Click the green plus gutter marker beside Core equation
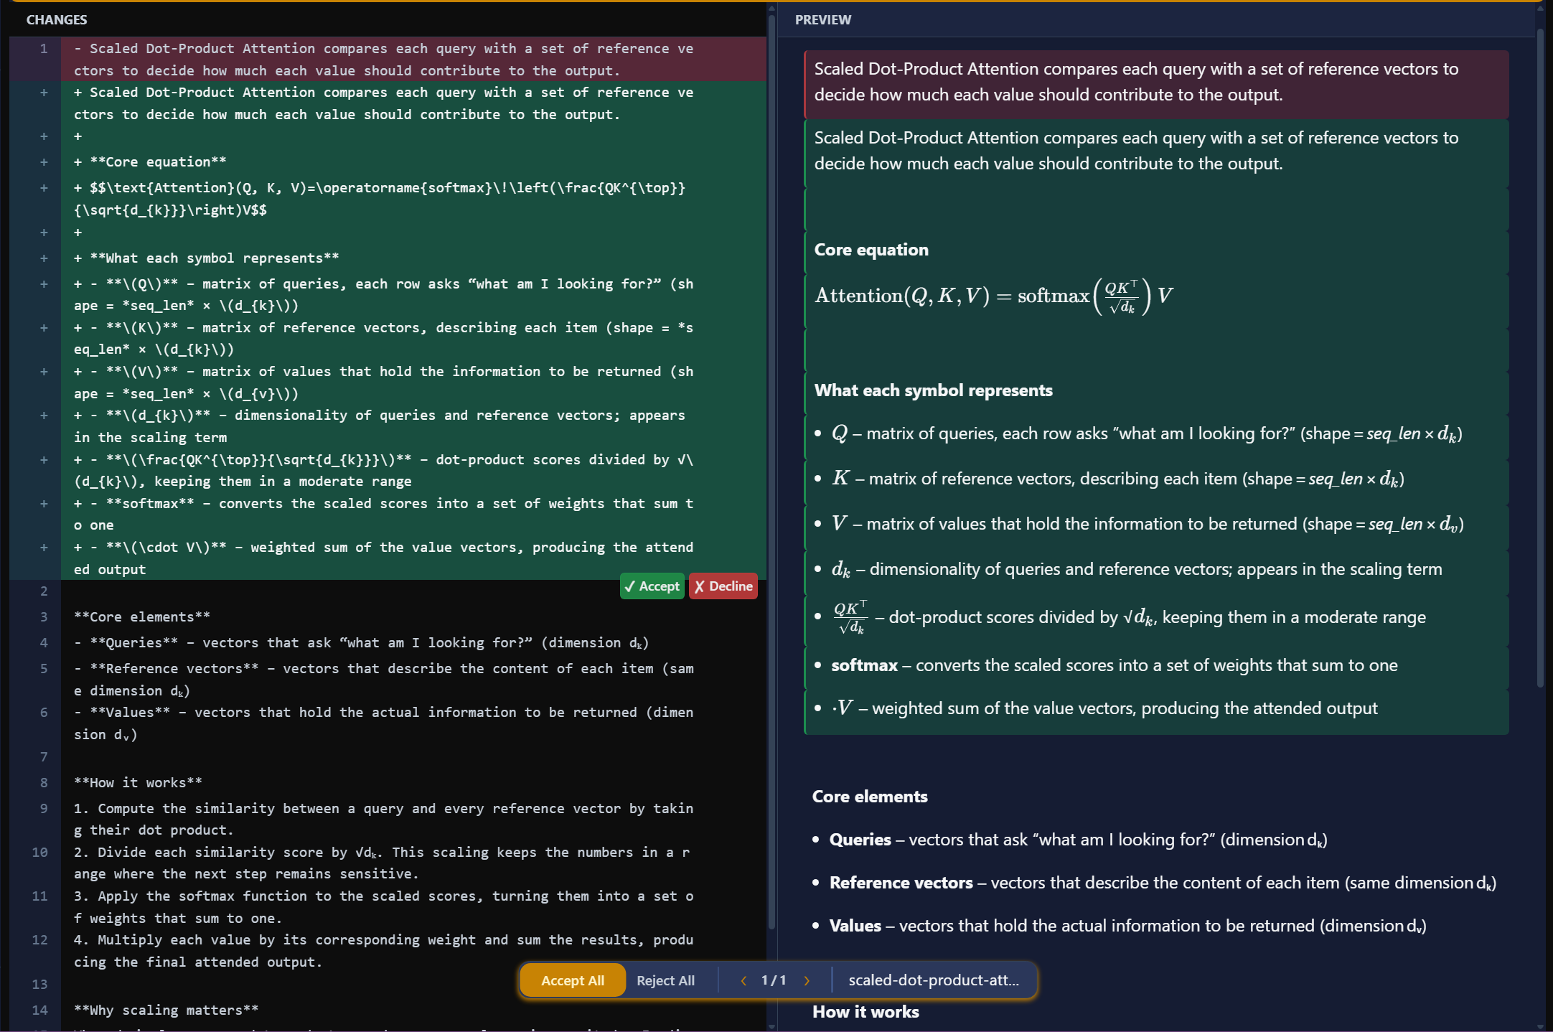The height and width of the screenshot is (1032, 1553). click(x=44, y=161)
